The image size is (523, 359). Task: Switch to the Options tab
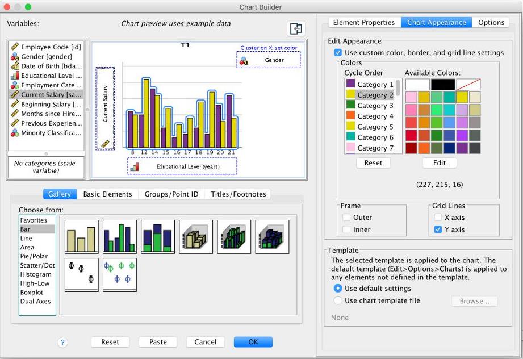pos(491,22)
